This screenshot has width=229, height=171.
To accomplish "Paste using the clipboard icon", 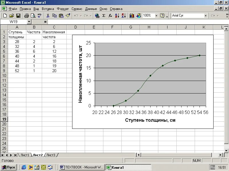I will click(61, 16).
